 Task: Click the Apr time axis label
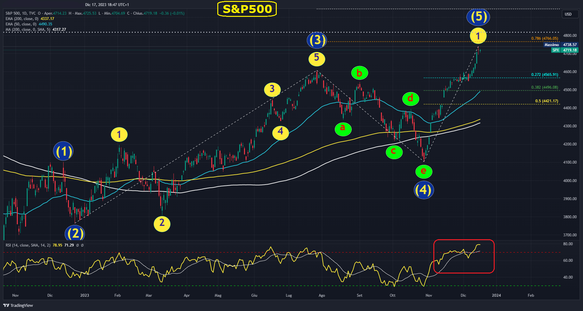pyautogui.click(x=187, y=295)
